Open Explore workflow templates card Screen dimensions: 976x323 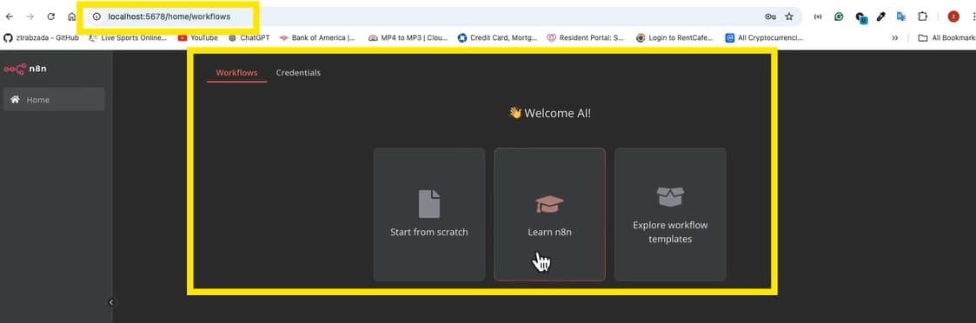[x=670, y=214]
